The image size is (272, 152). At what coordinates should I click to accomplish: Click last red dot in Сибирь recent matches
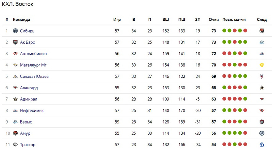pyautogui.click(x=245, y=31)
